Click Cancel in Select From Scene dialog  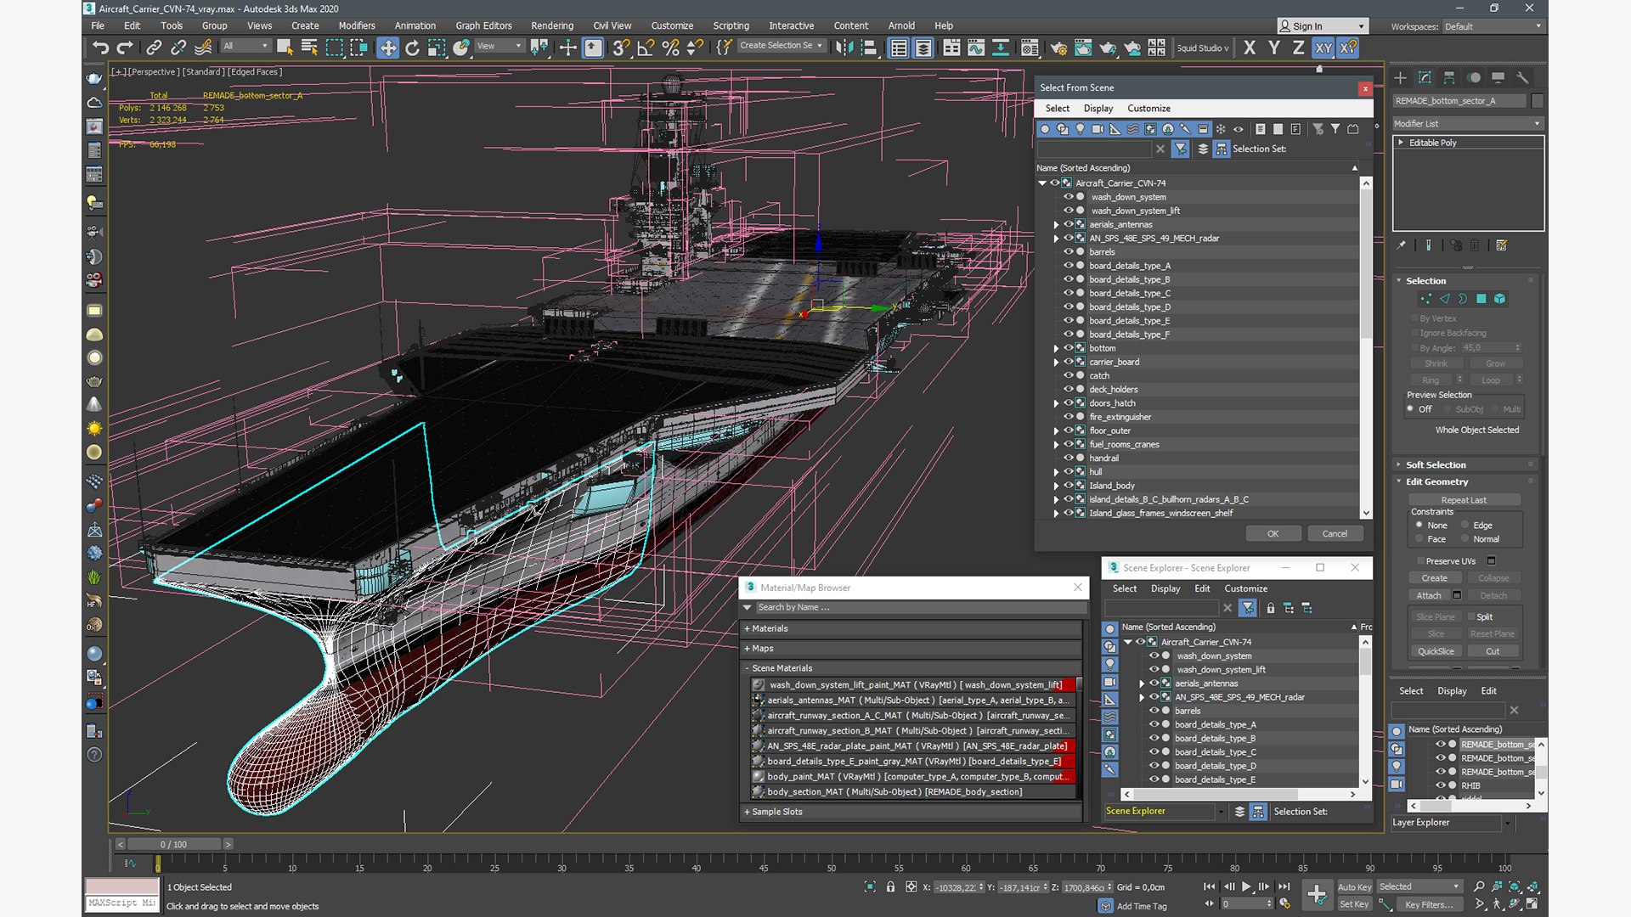click(1335, 534)
